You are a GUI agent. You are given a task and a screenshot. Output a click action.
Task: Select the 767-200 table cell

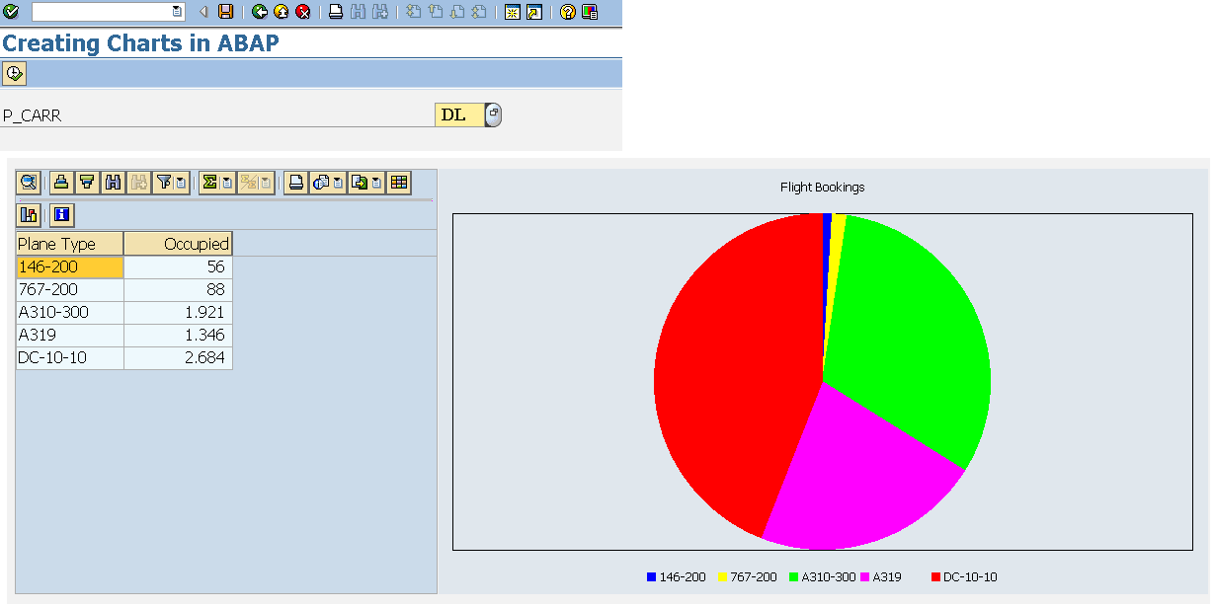tap(69, 290)
